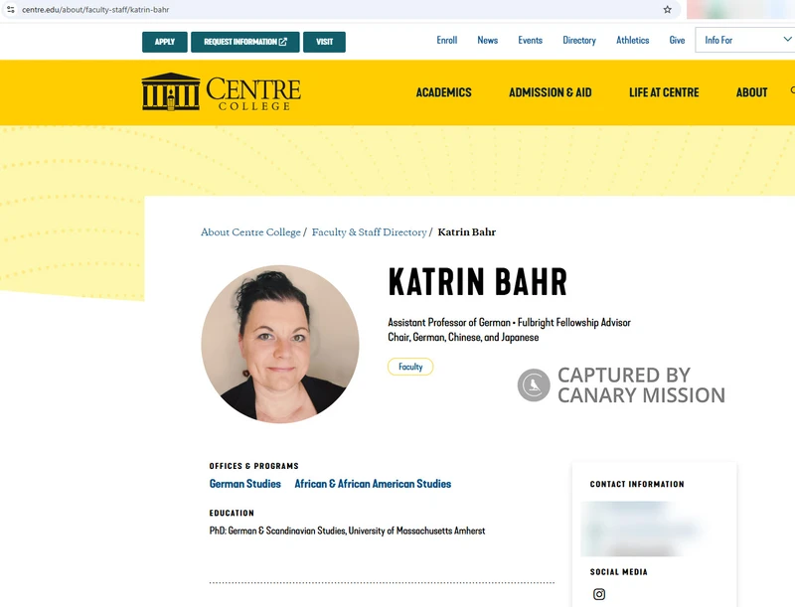Viewport: 795px width, 607px height.
Task: Click the Assistant Professor of German title text
Action: [449, 322]
